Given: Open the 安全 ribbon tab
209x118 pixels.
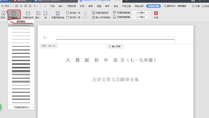Looking at the screenshot, I should point(116,6).
